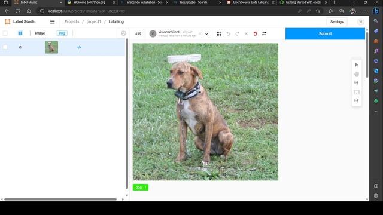The height and width of the screenshot is (215, 383).
Task: Tick the select-all tasks checkbox
Action: [5, 33]
